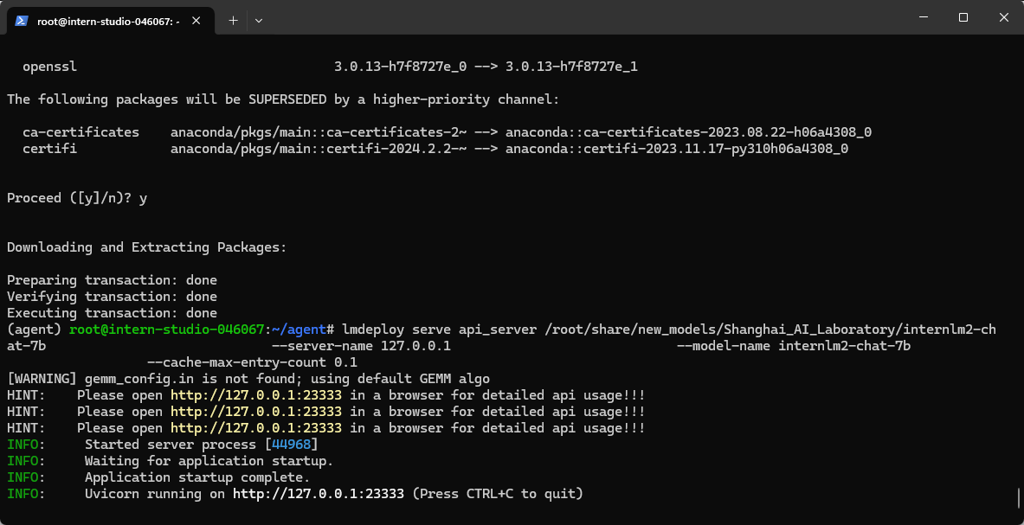The image size is (1024, 525).
Task: Click the Uvicorn http://127.0.0.1:23333 address
Action: pos(319,494)
